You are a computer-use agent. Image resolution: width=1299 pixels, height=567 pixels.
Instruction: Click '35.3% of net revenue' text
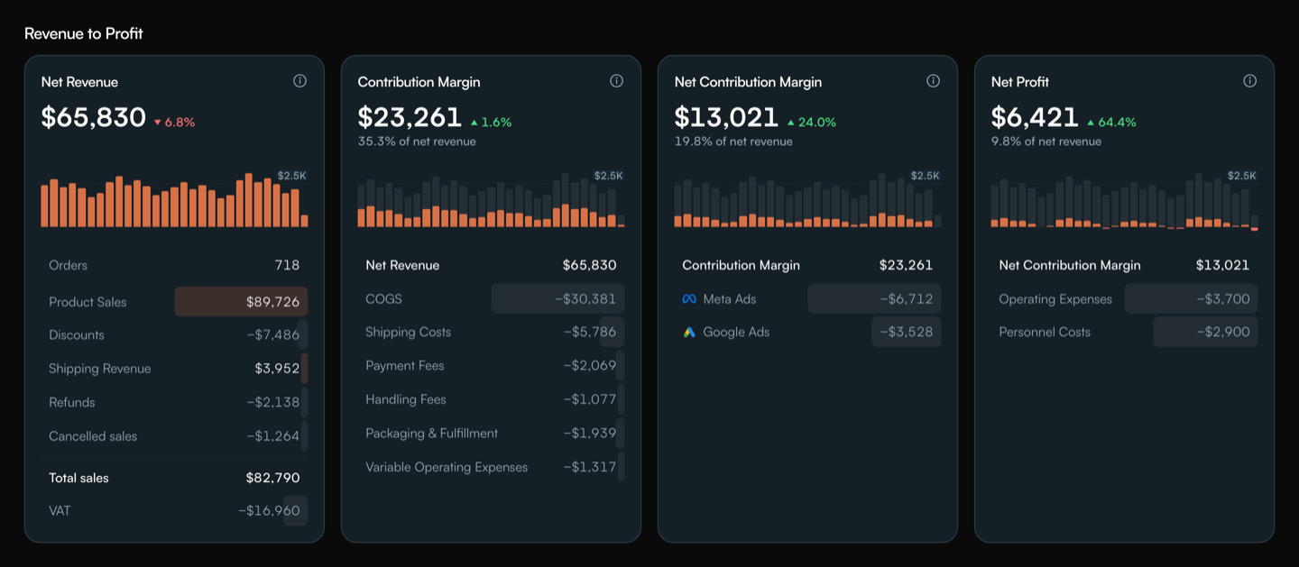[x=417, y=142]
